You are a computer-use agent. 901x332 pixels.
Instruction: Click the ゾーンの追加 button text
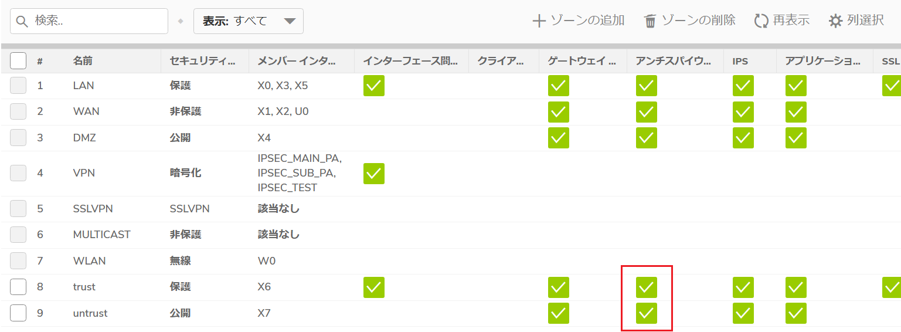[x=587, y=21]
